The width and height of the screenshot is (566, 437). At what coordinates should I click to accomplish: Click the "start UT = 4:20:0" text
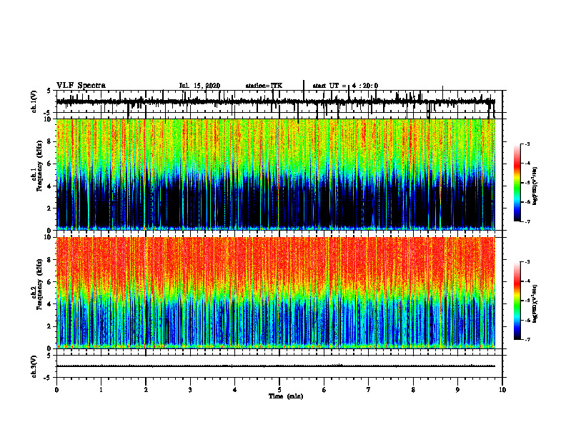pyautogui.click(x=345, y=86)
